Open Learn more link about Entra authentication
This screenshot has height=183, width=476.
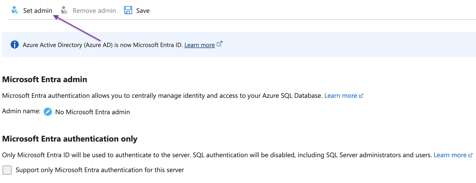click(x=340, y=96)
